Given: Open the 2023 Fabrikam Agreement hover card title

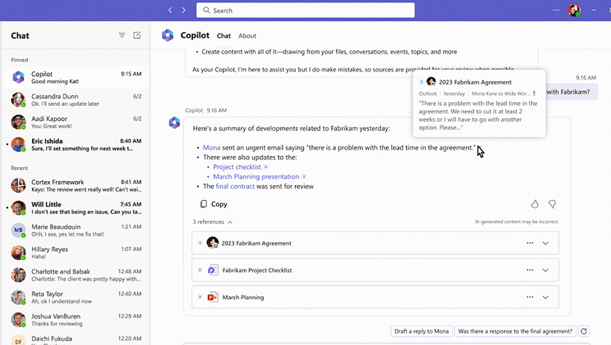Looking at the screenshot, I should pos(475,82).
